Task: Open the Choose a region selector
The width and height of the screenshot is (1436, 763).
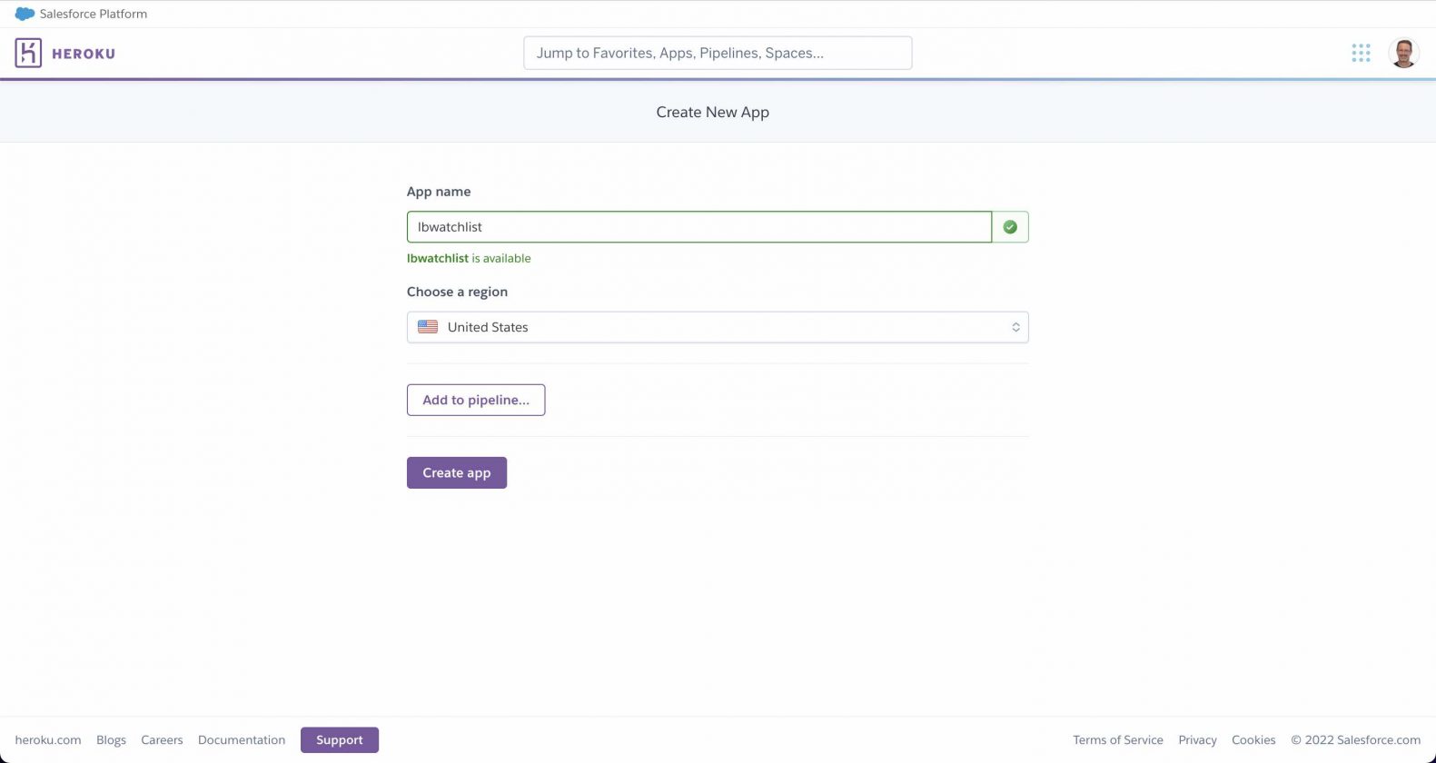Action: pos(717,327)
